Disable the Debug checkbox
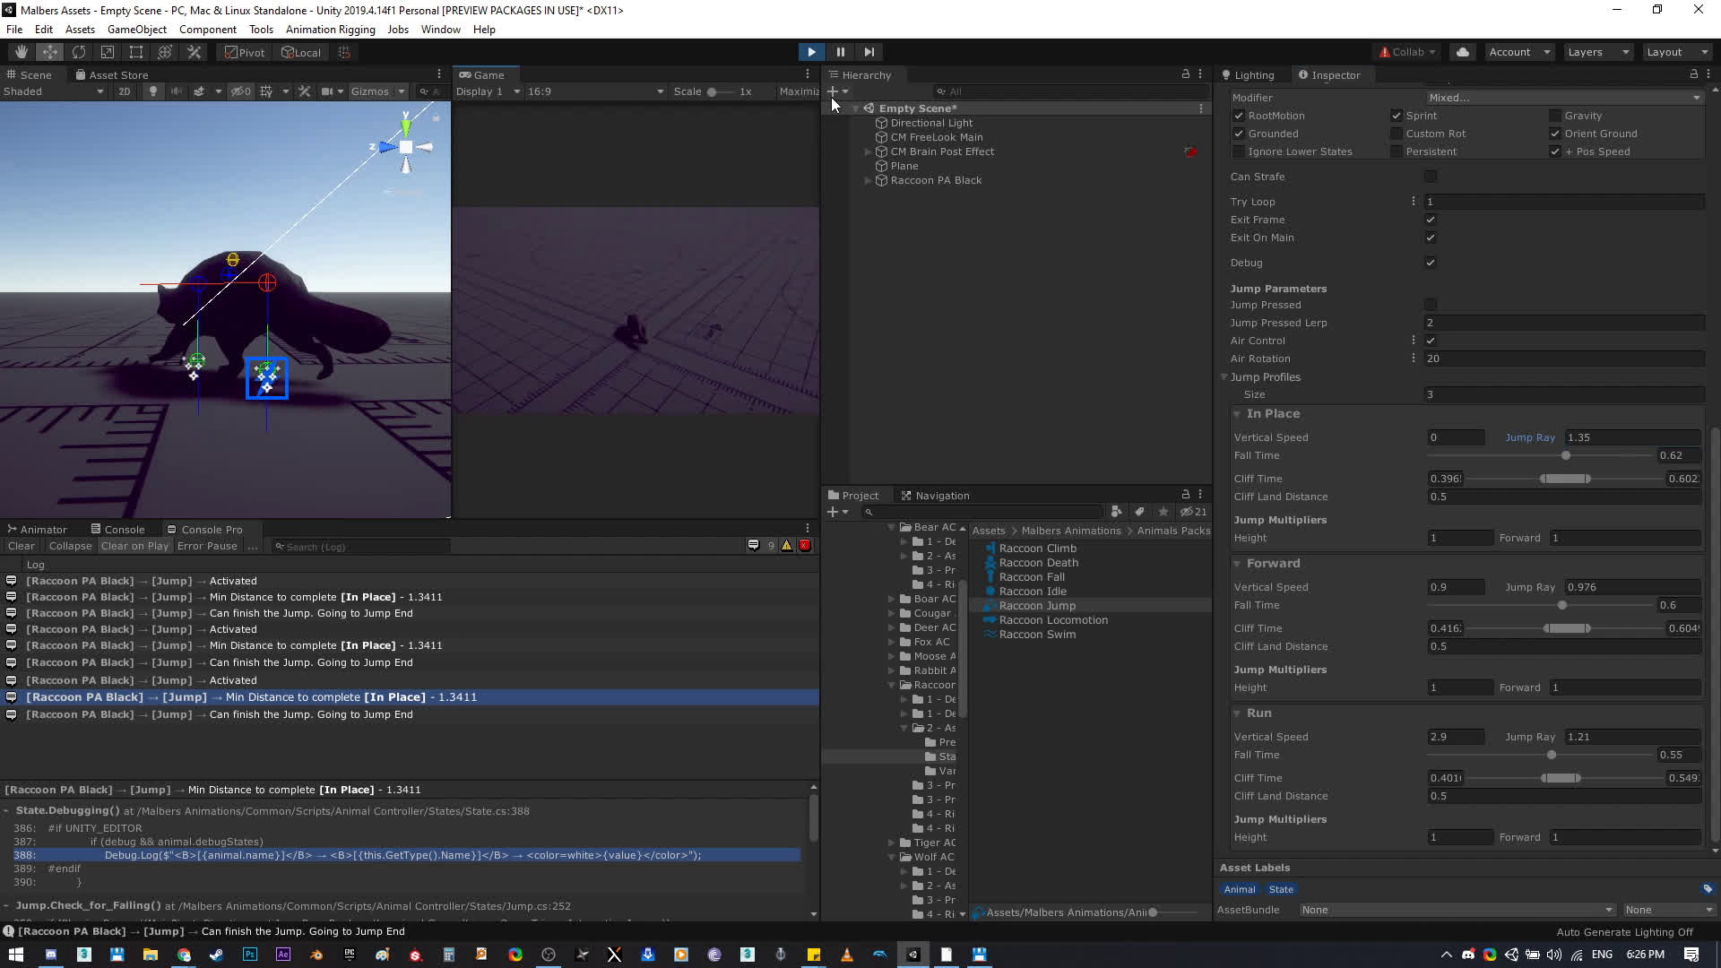The width and height of the screenshot is (1721, 968). [1431, 263]
